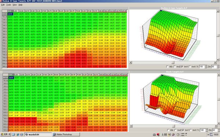Click right arrow of upper chart scrollbar
The height and width of the screenshot is (137, 220).
215,62
